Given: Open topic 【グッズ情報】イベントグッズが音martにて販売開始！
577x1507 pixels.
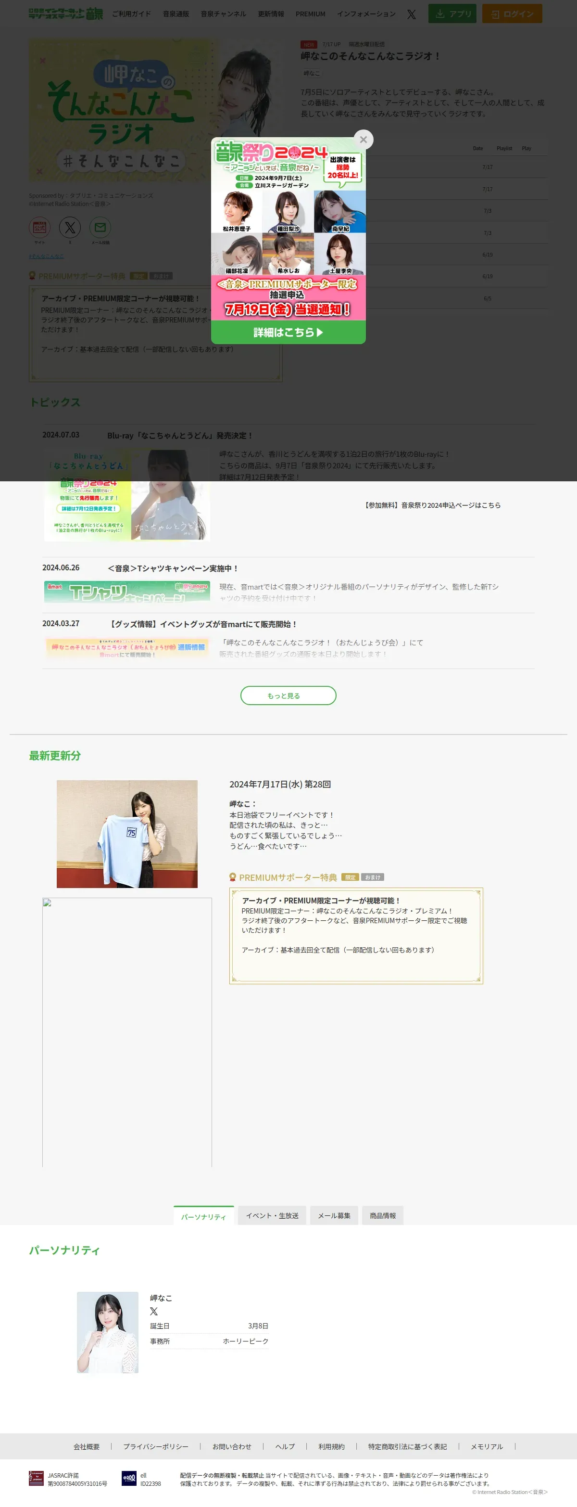Looking at the screenshot, I should coord(203,624).
